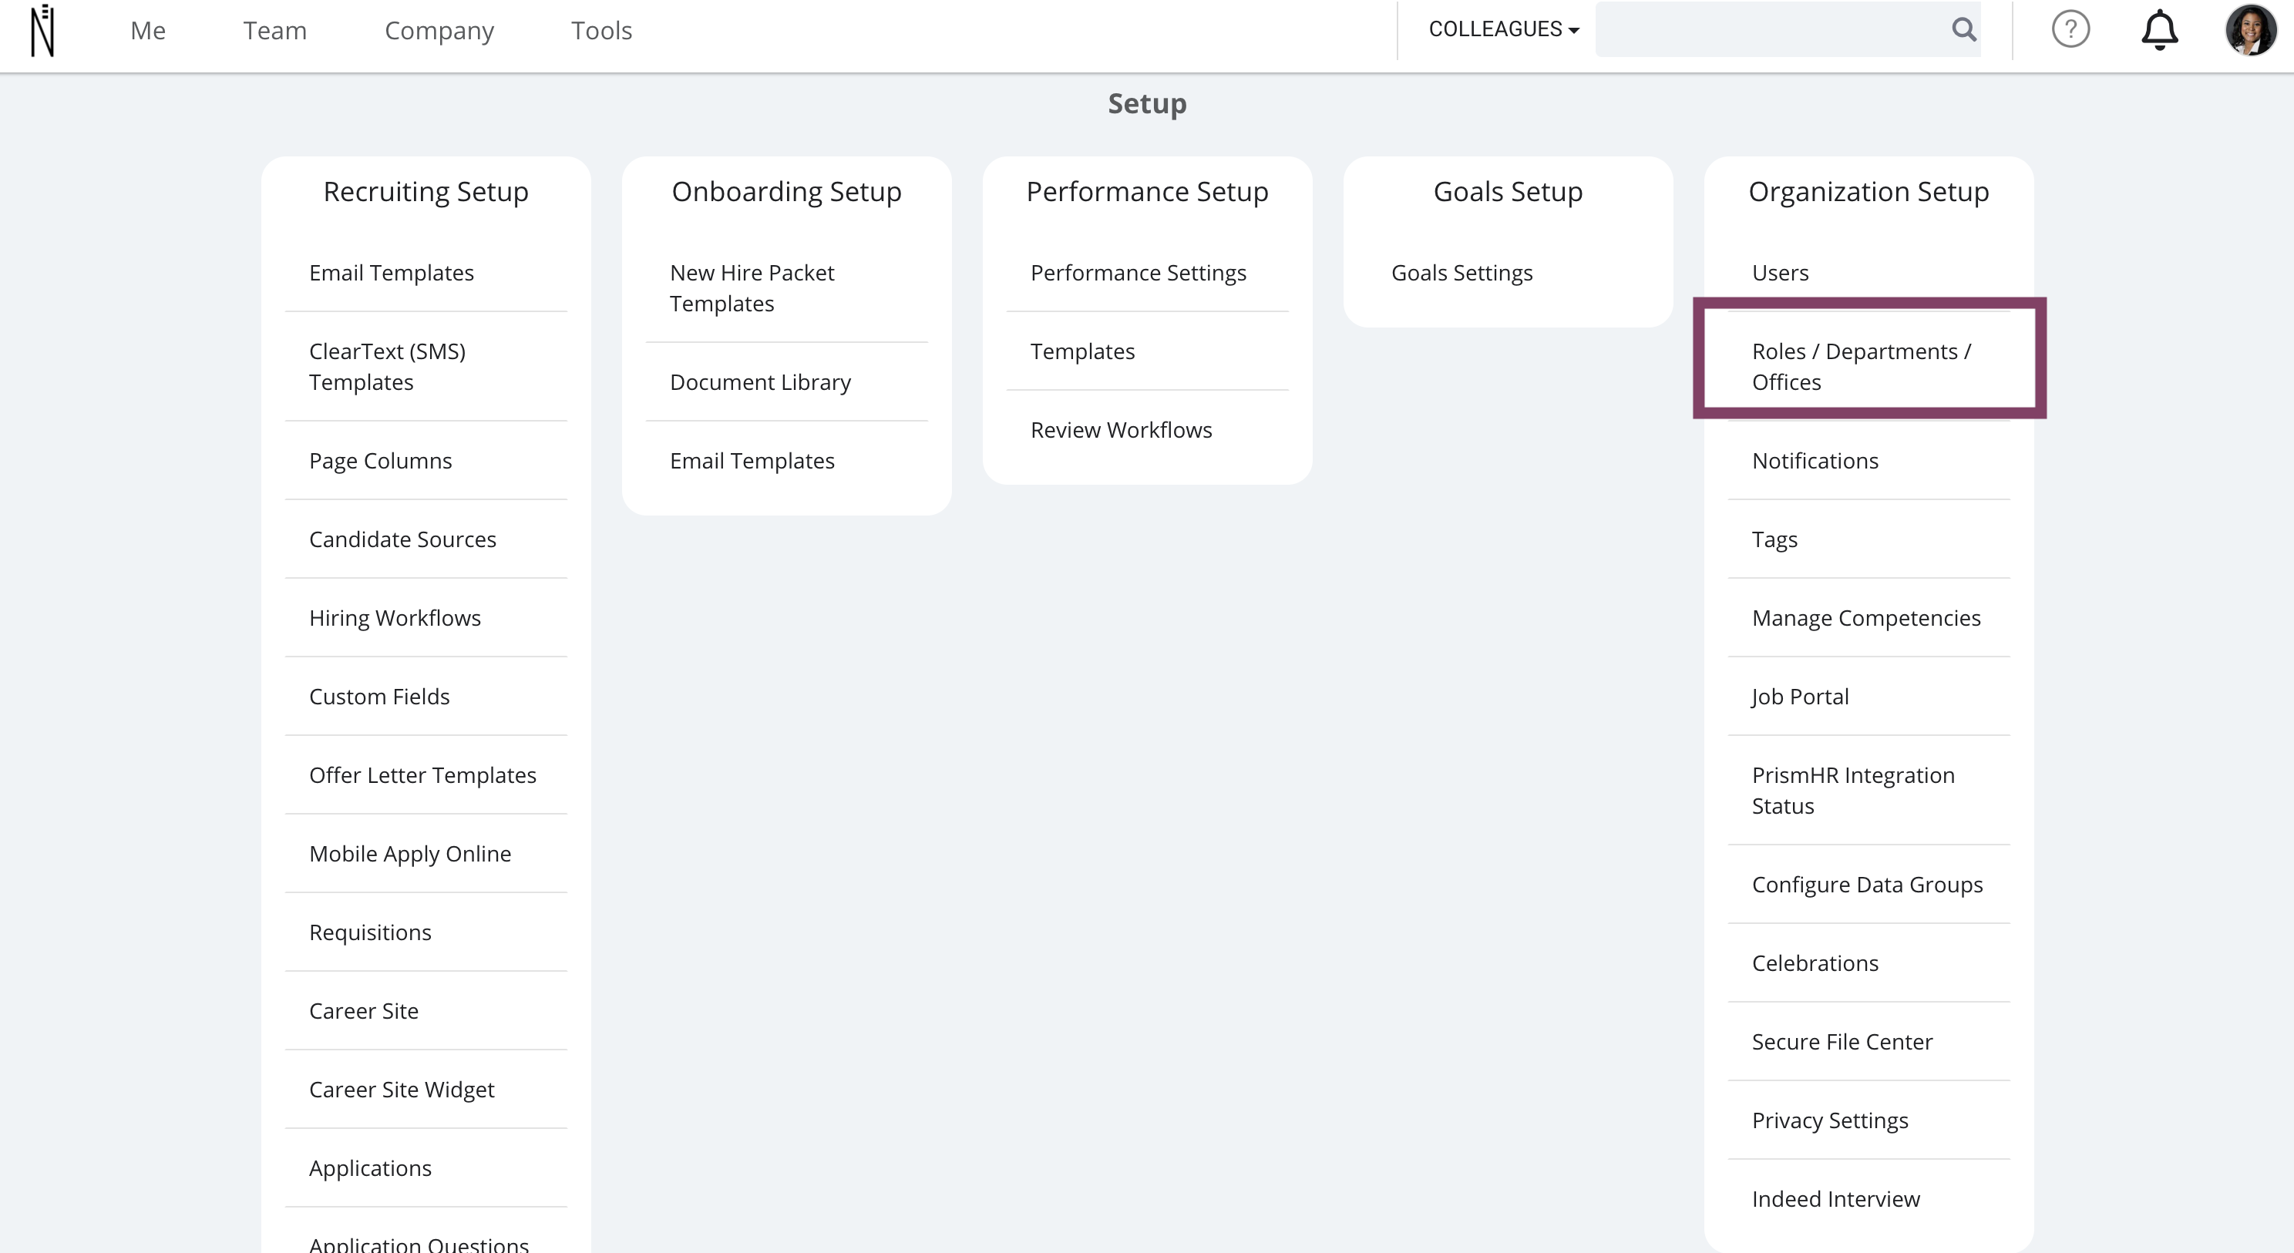Open Review Workflows link
This screenshot has height=1253, width=2294.
1121,430
